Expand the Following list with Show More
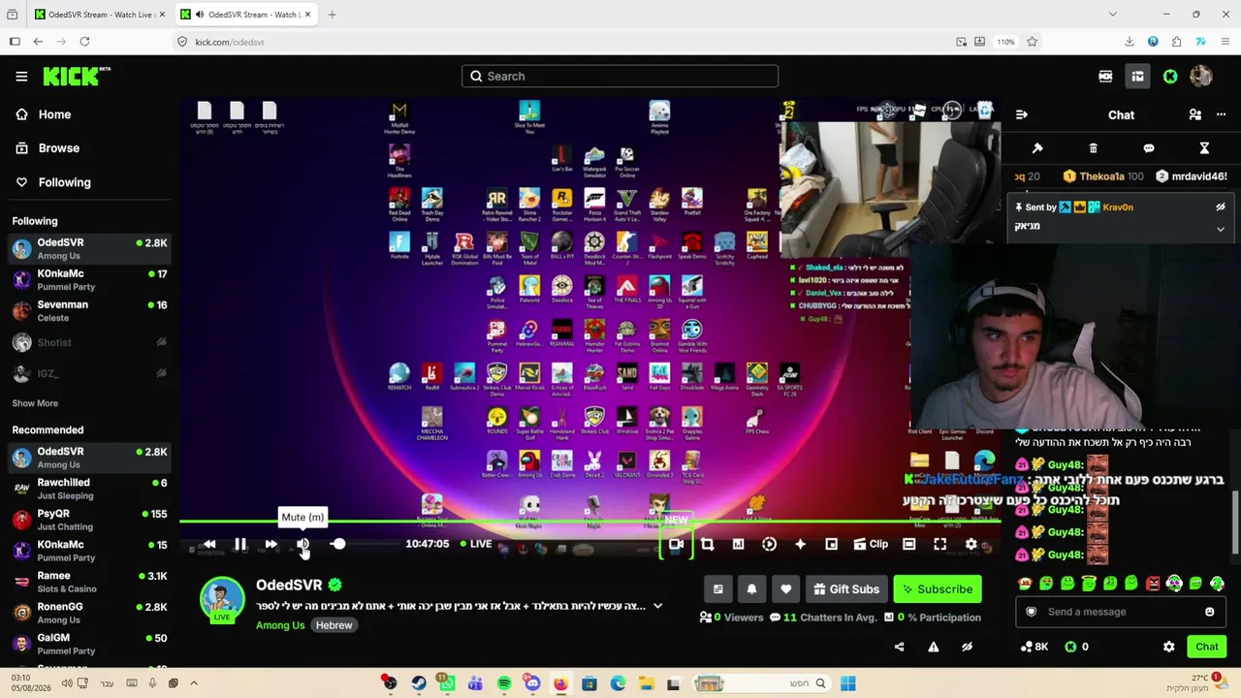 click(35, 403)
